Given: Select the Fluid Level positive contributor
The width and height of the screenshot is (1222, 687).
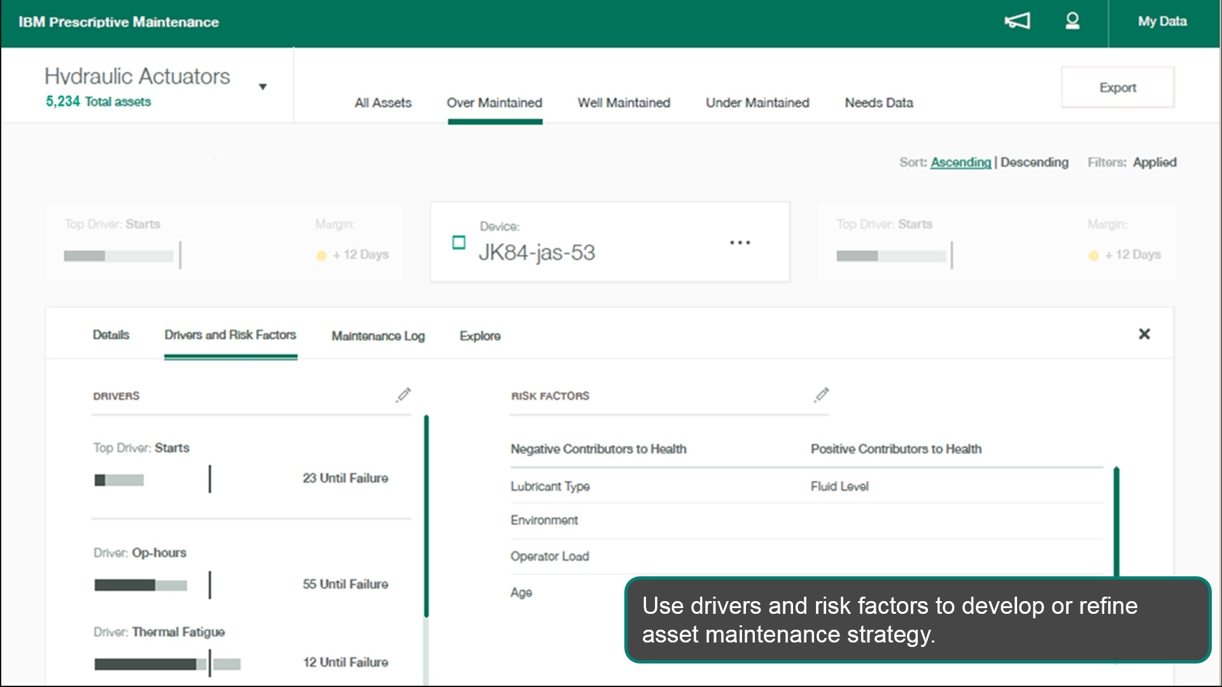Looking at the screenshot, I should (x=839, y=486).
